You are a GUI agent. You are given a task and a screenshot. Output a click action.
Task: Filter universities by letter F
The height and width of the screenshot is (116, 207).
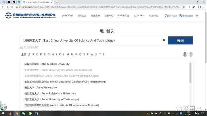(x=45, y=54)
